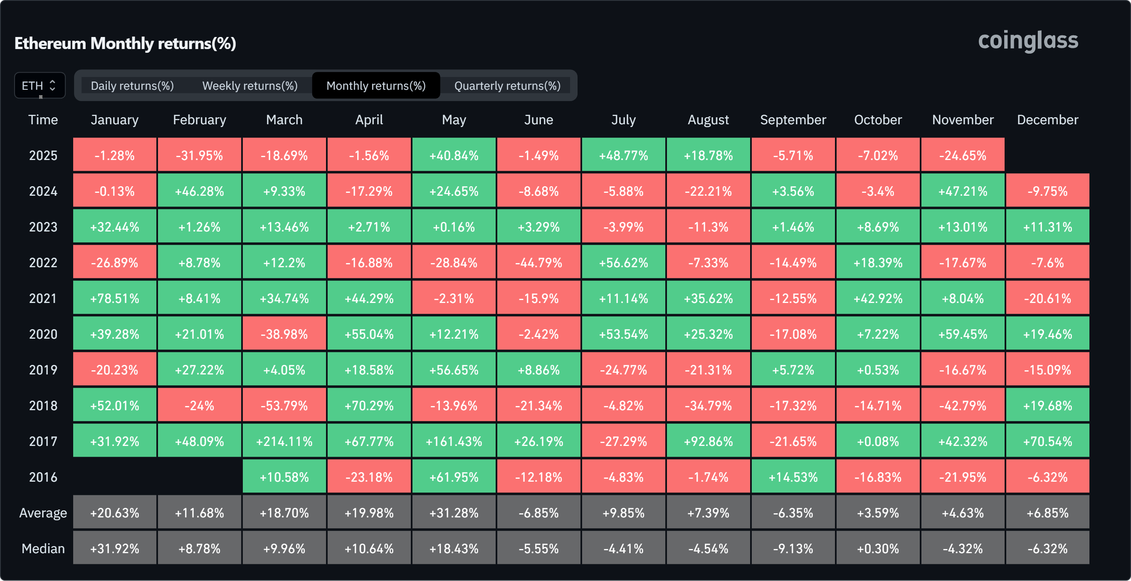
Task: Click the May average +31.28% cell
Action: [454, 512]
